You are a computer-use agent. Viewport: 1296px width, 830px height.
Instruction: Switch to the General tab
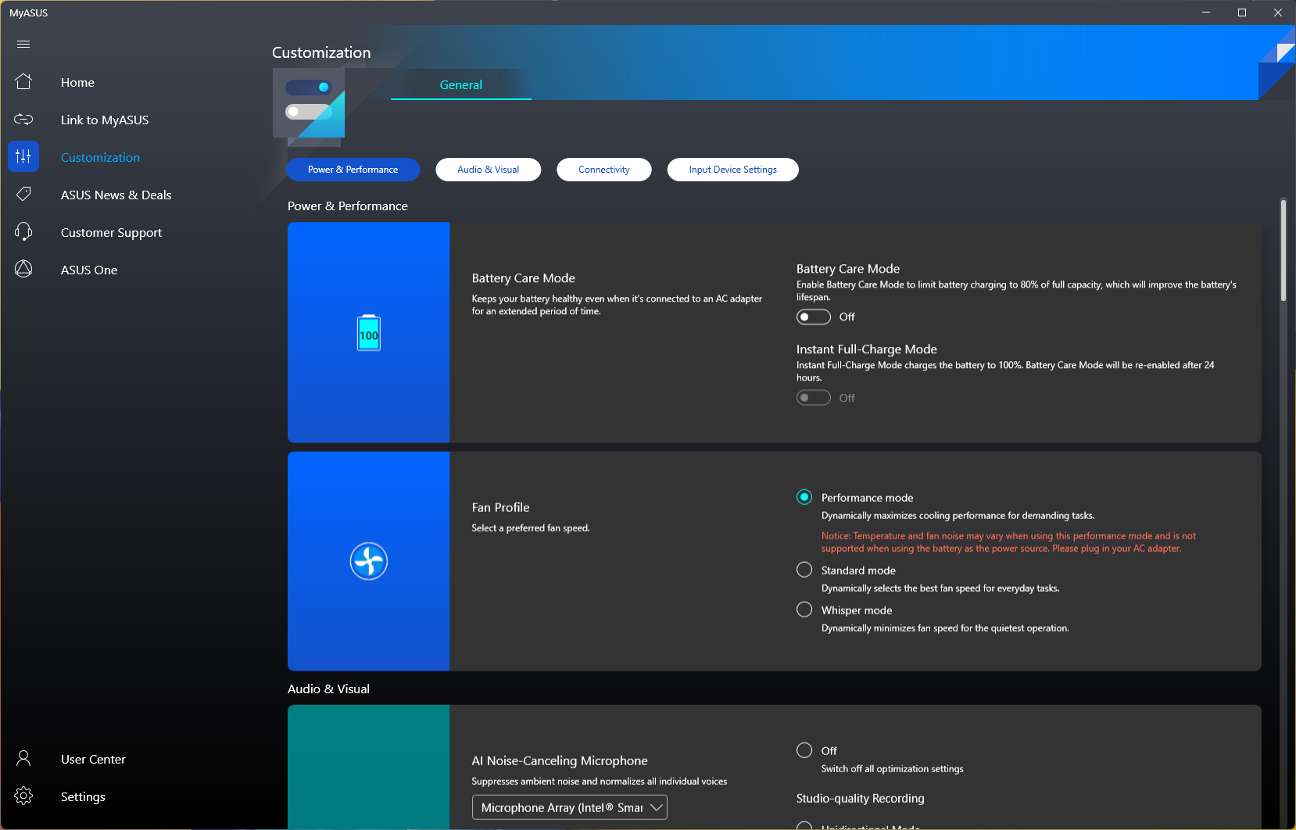(x=461, y=84)
